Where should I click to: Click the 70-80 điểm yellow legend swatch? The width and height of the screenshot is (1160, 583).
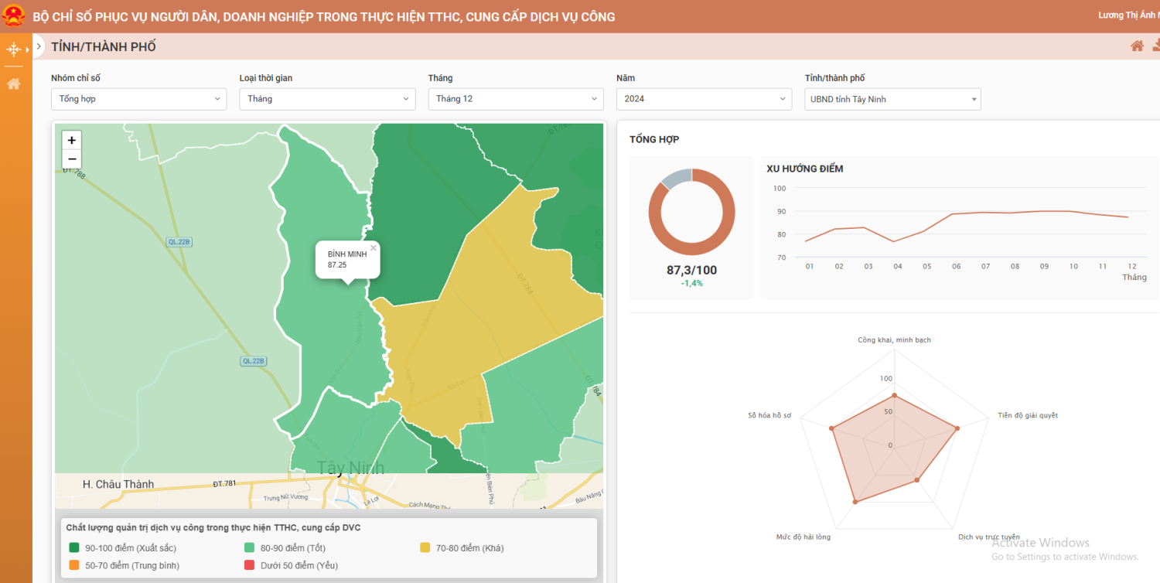pyautogui.click(x=425, y=548)
